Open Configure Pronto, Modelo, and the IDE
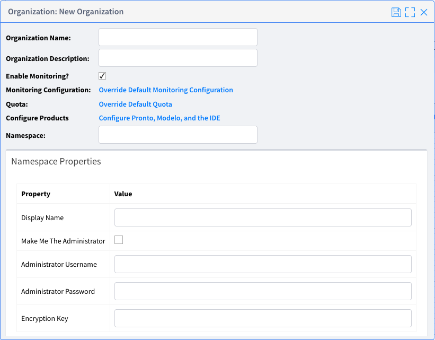435x340 pixels. point(159,118)
